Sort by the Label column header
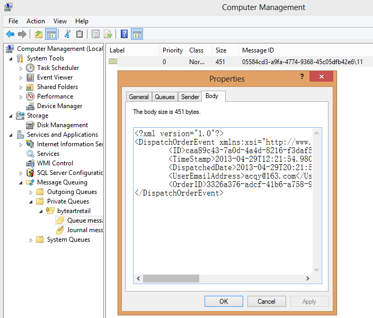Image resolution: width=373 pixels, height=318 pixels. [x=133, y=50]
